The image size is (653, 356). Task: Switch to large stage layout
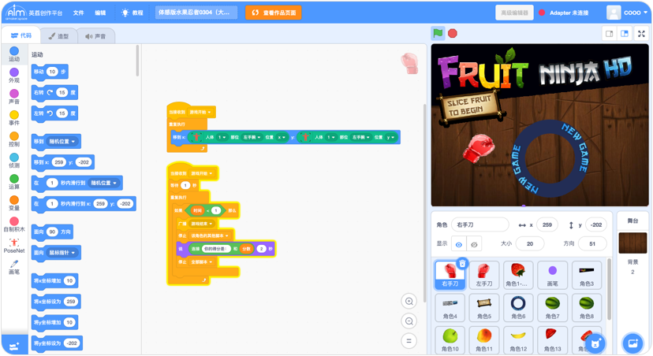pyautogui.click(x=625, y=34)
